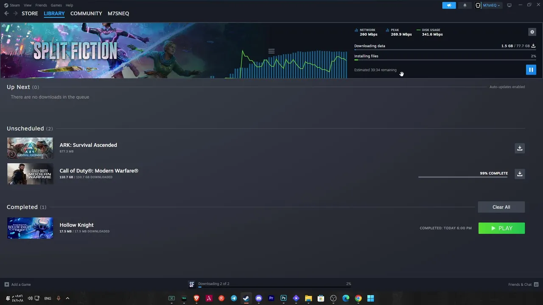Click the download icon beside 77.7 GB
Viewport: 543px width, 305px height.
pyautogui.click(x=534, y=46)
